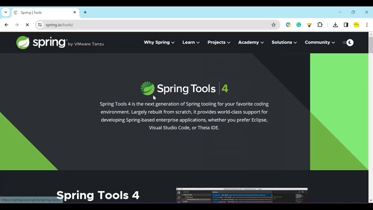Click the Grammarly extension icon
This screenshot has height=210, width=373.
pos(299,25)
